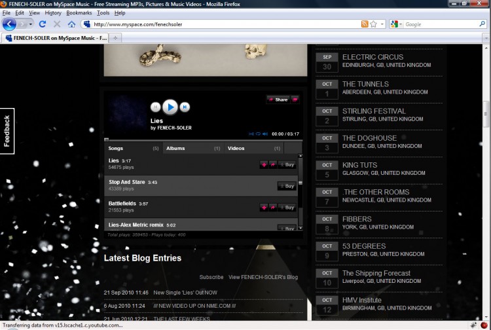Screen dimensions: 491x330
Task: Open View FENECH-SOLER's Blog link
Action: [263, 277]
